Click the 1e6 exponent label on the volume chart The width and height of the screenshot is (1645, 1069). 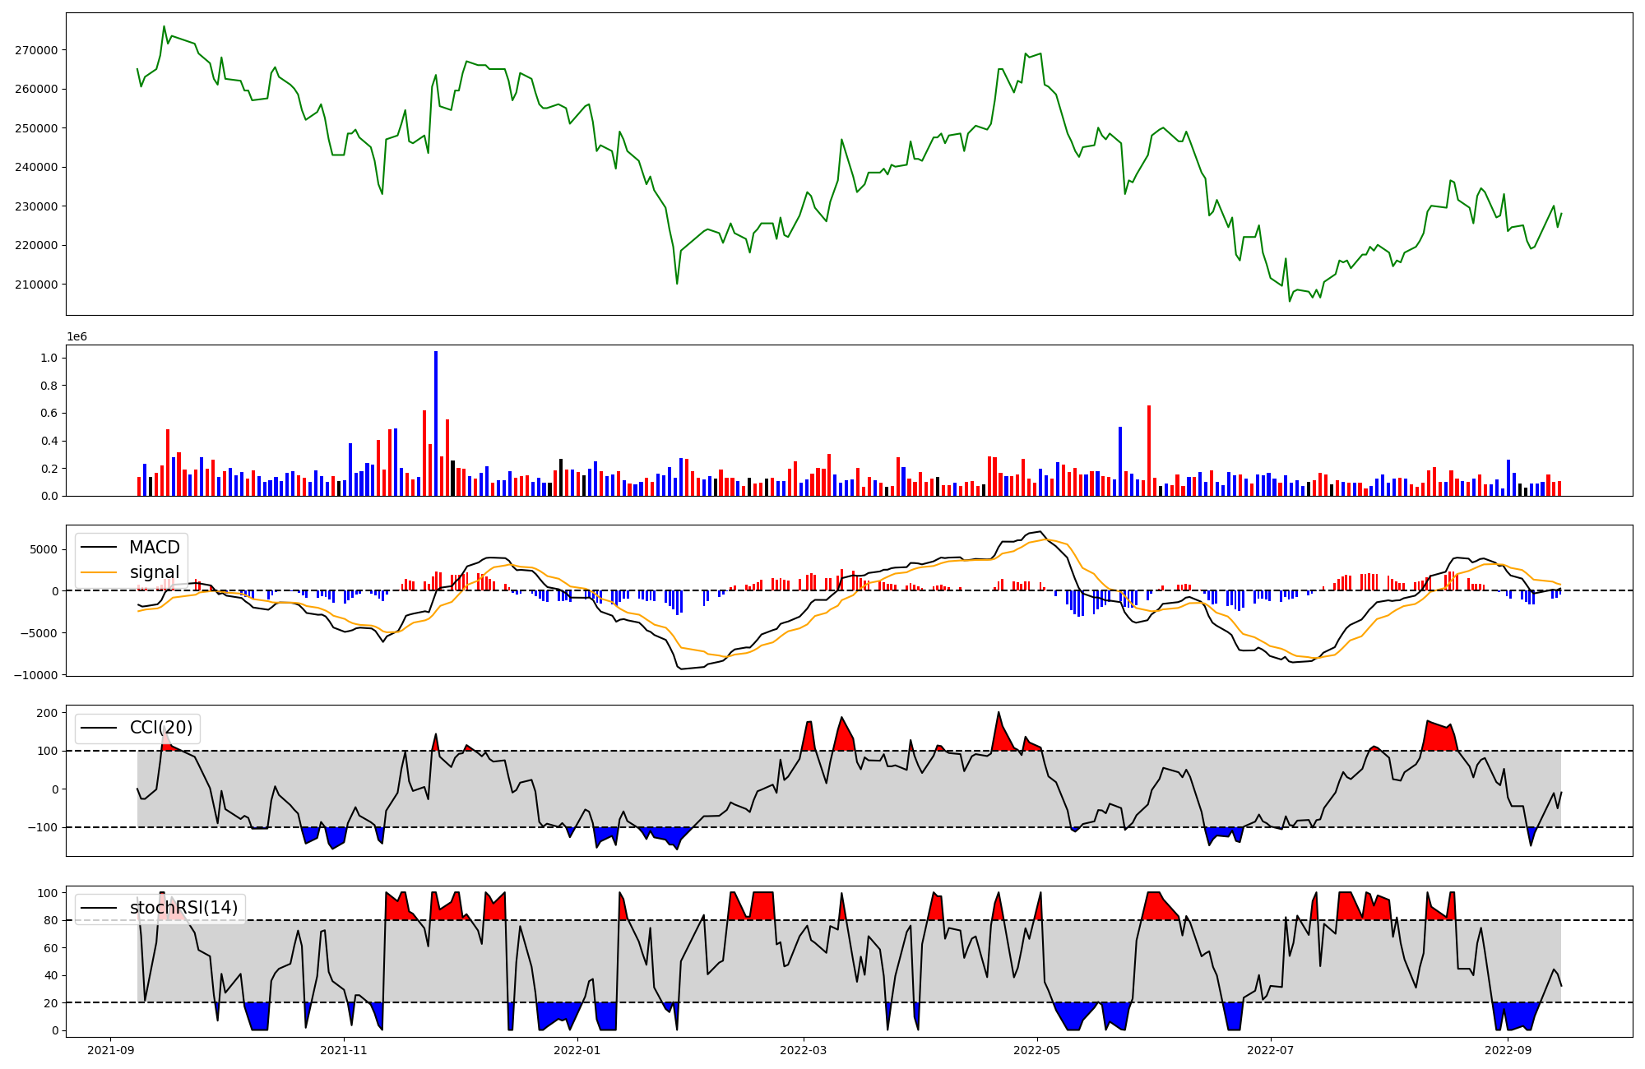(76, 337)
